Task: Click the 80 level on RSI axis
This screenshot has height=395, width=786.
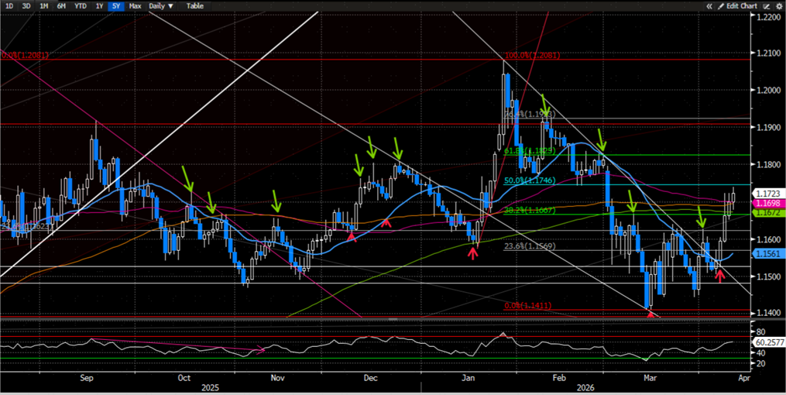Action: pos(760,331)
